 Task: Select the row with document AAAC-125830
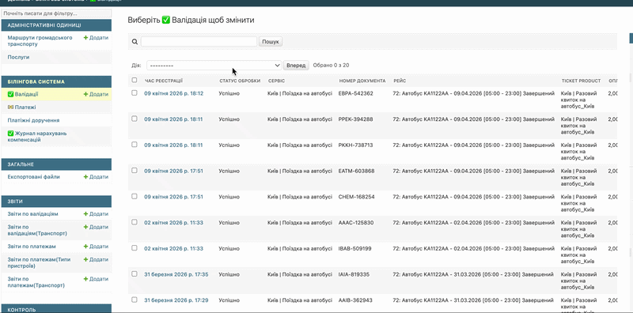click(x=135, y=222)
